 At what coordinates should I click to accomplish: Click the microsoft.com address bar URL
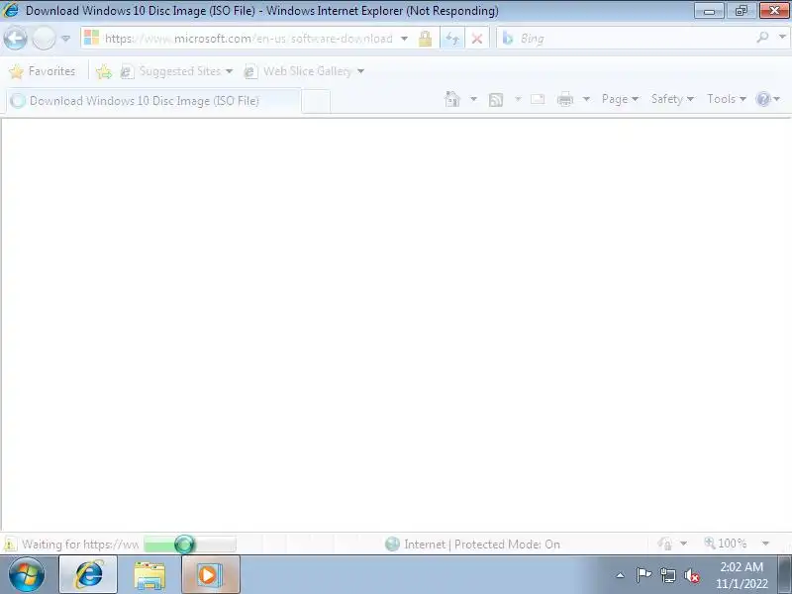click(248, 39)
